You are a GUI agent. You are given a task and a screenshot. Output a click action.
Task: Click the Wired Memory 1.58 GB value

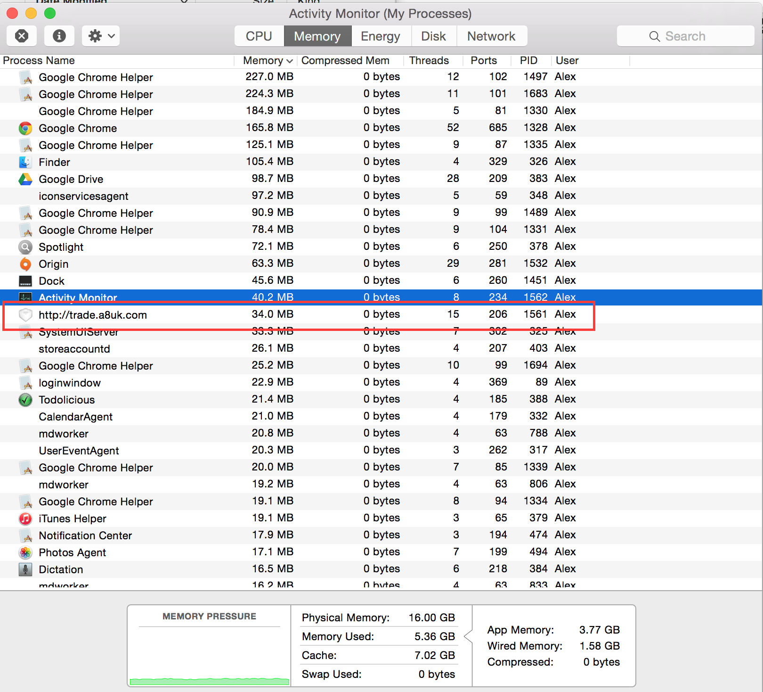coord(599,646)
